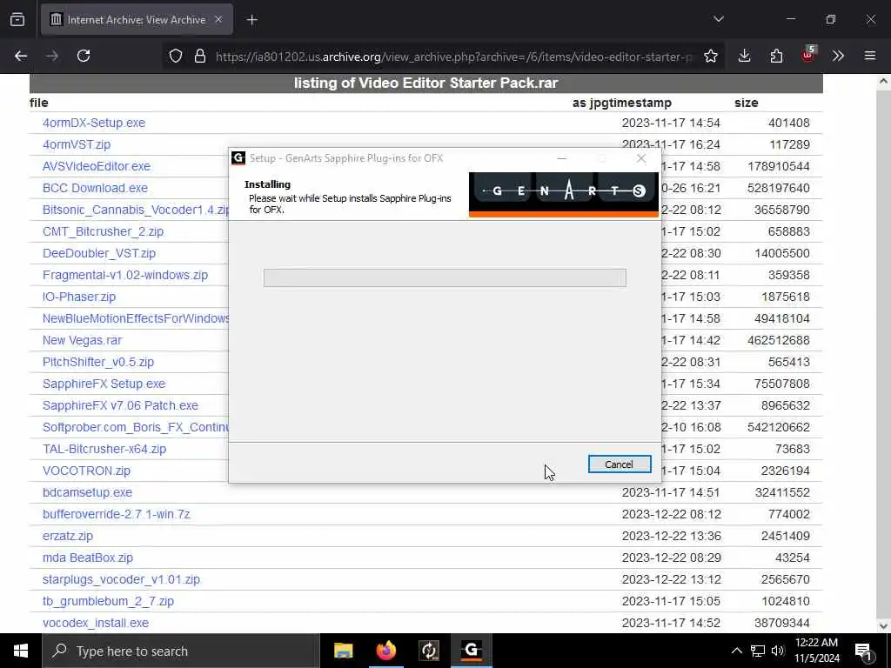This screenshot has height=668, width=891.
Task: Open the vocodex_install.exe link
Action: (x=96, y=623)
